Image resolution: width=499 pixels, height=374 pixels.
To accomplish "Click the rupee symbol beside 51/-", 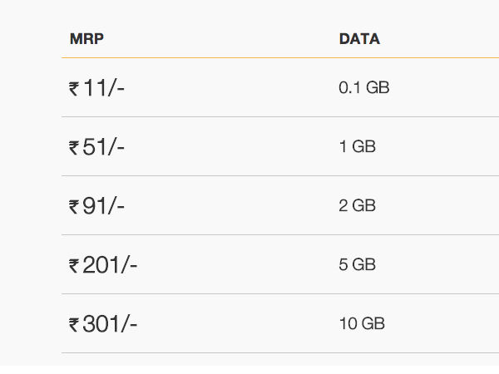I will 74,148.
